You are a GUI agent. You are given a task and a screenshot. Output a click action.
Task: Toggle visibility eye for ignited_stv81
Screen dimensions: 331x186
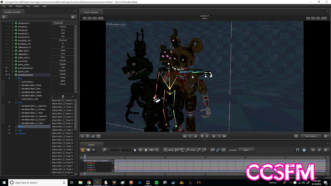pos(6,71)
